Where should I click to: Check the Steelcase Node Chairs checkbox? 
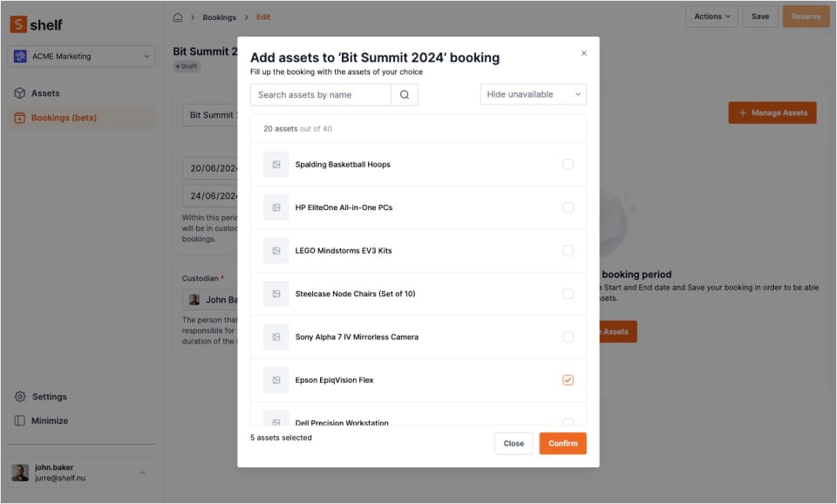pyautogui.click(x=568, y=294)
